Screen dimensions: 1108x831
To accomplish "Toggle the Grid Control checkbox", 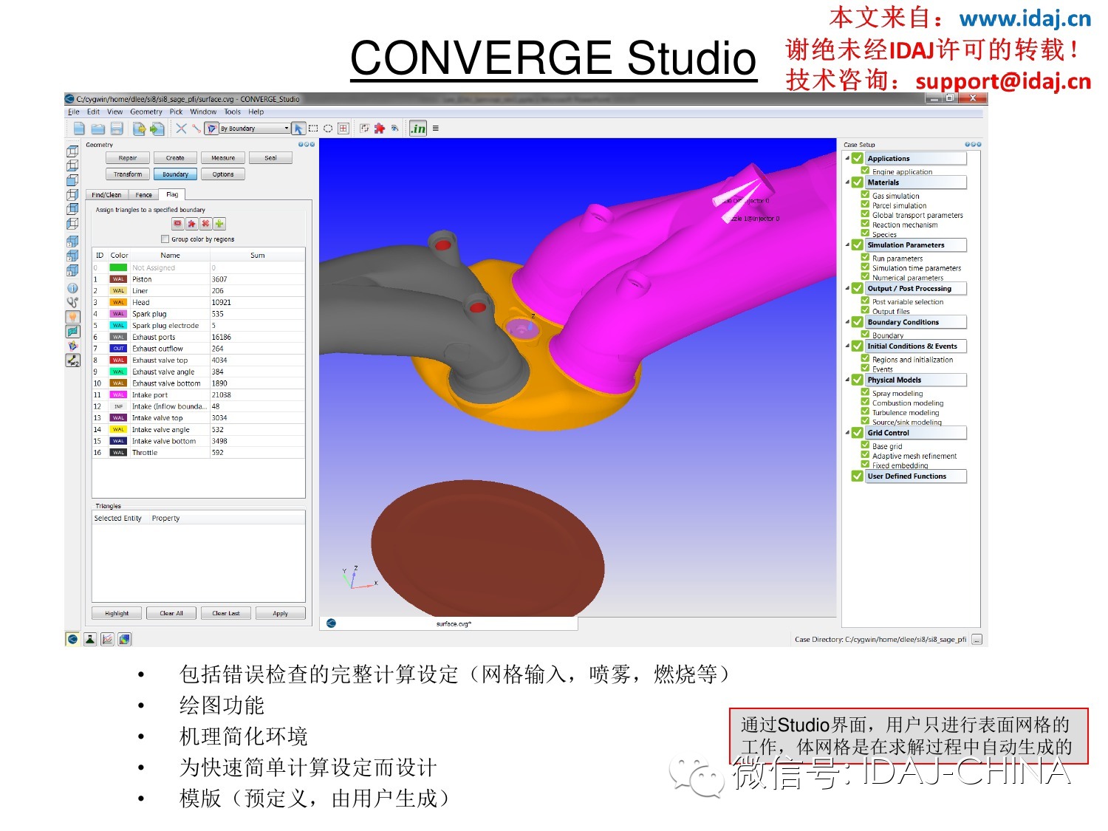I will click(x=857, y=433).
